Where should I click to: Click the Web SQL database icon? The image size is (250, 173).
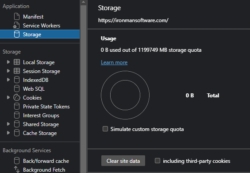tap(17, 89)
